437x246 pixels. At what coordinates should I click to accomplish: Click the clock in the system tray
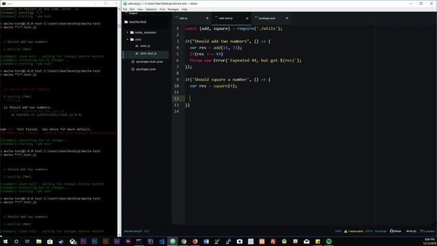point(429,241)
